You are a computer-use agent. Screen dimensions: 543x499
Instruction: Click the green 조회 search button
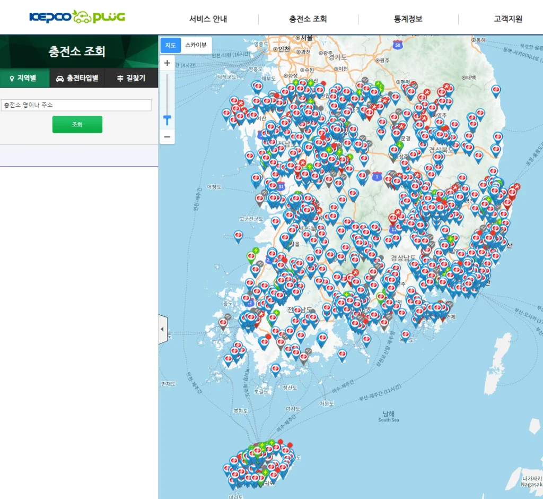tap(77, 124)
